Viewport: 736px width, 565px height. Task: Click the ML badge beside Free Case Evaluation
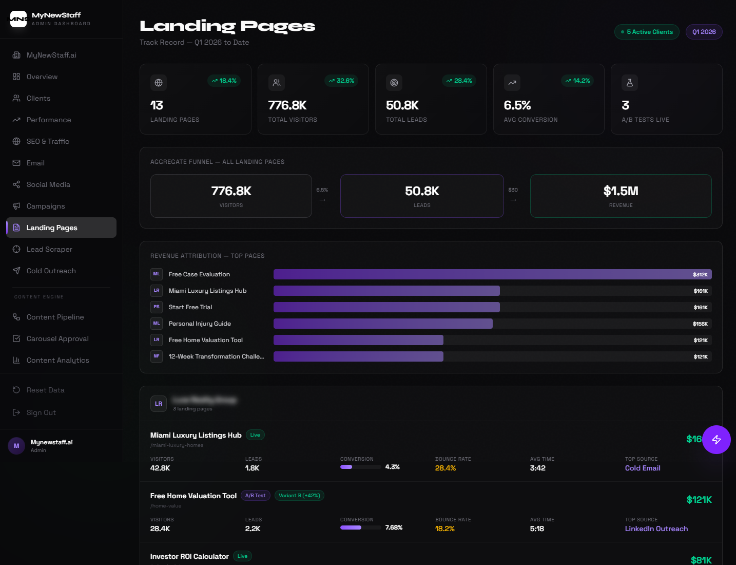coord(157,274)
